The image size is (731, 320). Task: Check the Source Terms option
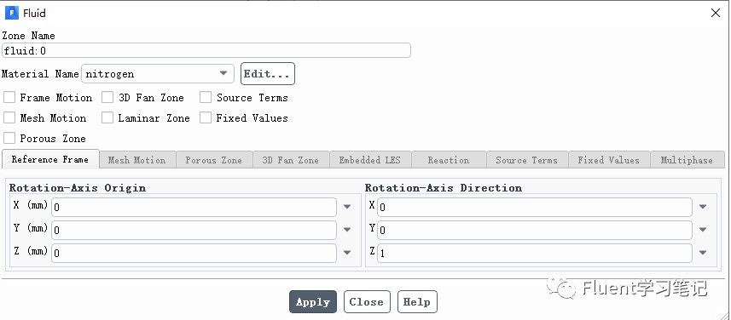206,98
